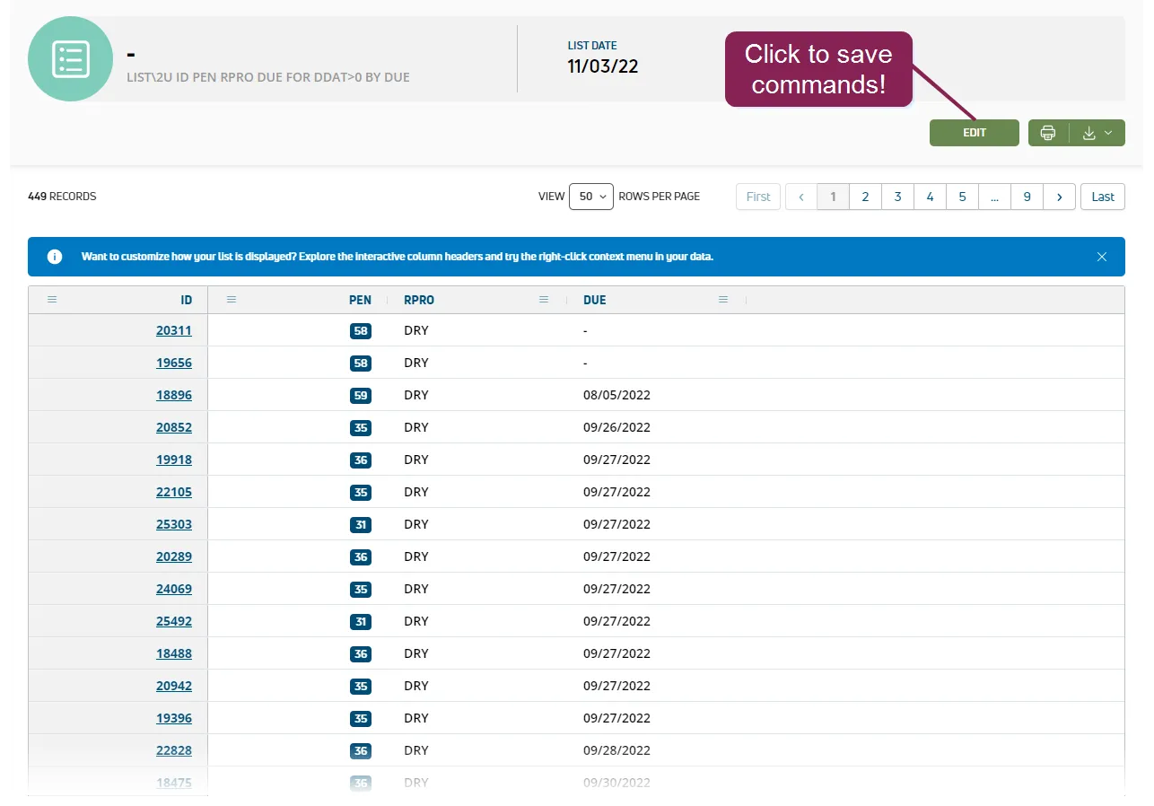Click the list date 11/03/22
This screenshot has height=806, width=1154.
(x=603, y=66)
